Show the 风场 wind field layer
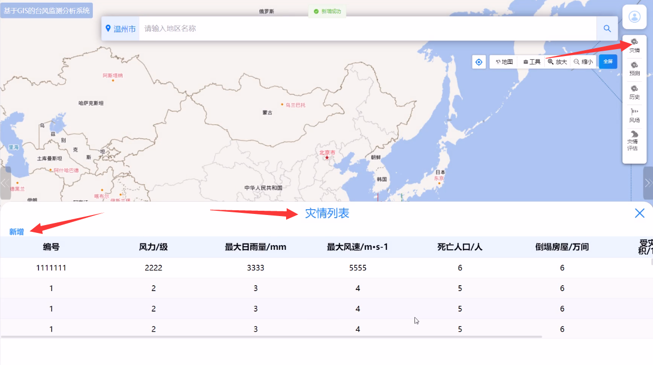 click(634, 115)
